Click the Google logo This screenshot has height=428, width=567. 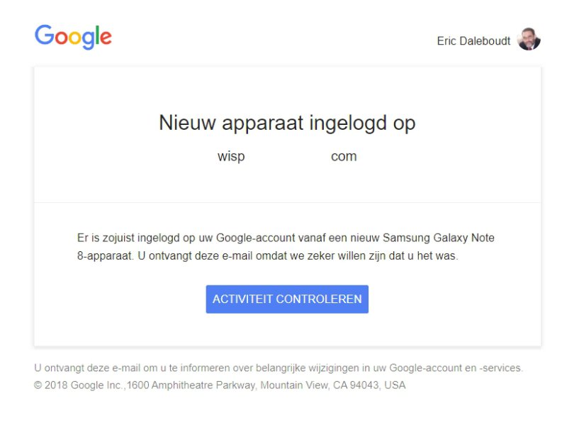click(x=73, y=37)
